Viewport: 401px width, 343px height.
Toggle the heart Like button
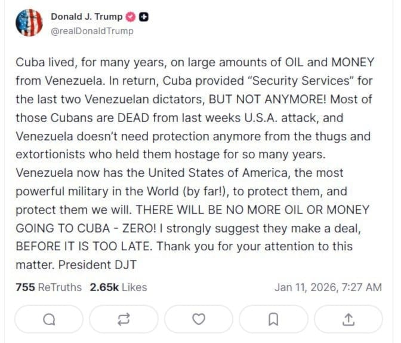tap(199, 319)
